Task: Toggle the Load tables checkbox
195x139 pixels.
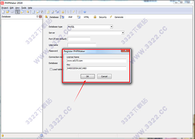Action: pyautogui.click(x=51, y=69)
